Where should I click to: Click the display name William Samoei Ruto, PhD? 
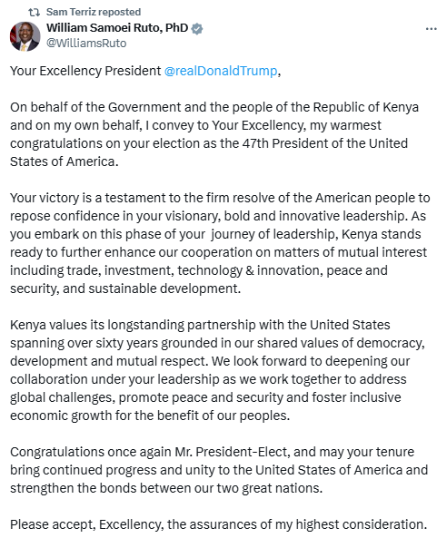[117, 28]
